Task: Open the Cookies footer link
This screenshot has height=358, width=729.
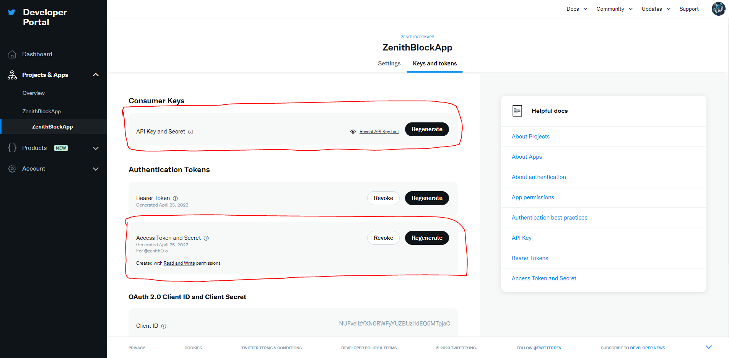Action: tap(193, 348)
